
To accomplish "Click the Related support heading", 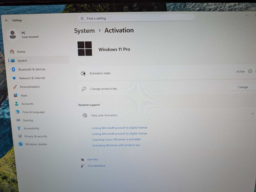I will (89, 105).
